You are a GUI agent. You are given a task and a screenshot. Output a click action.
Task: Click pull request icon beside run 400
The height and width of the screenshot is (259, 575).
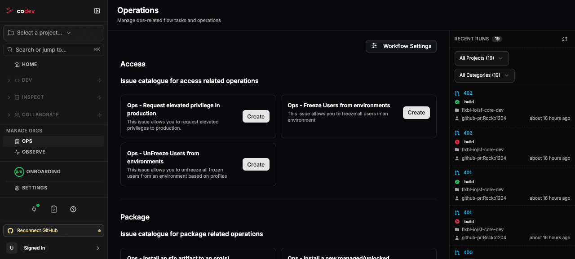point(457,253)
